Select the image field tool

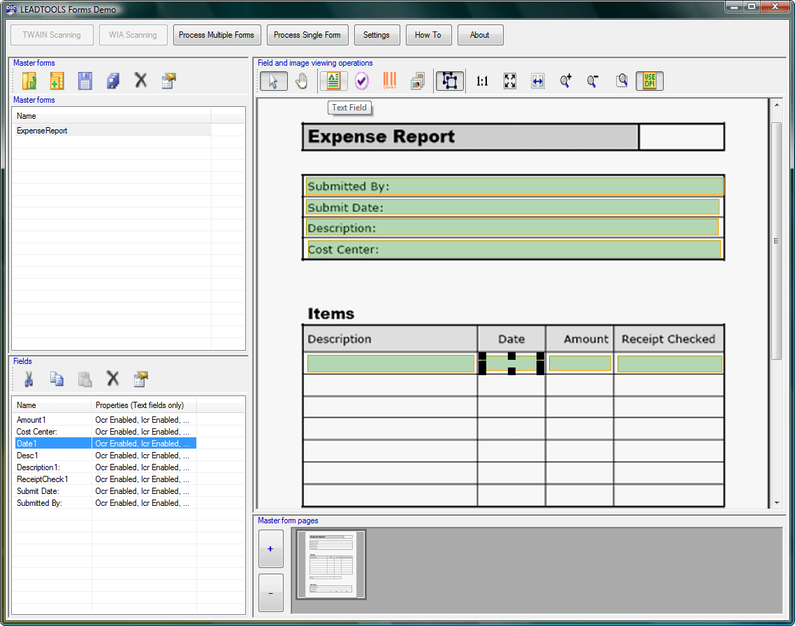[x=417, y=80]
